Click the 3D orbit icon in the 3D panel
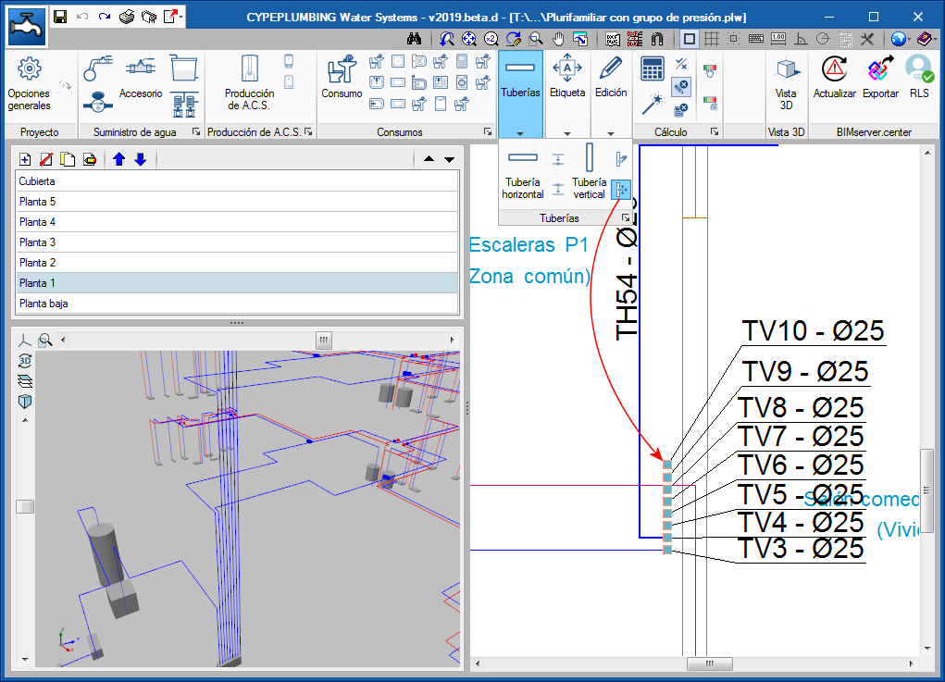 pyautogui.click(x=25, y=361)
